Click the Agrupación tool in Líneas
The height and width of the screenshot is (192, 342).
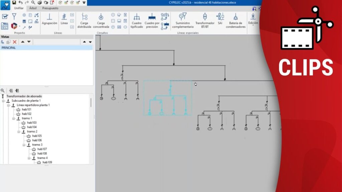49,19
